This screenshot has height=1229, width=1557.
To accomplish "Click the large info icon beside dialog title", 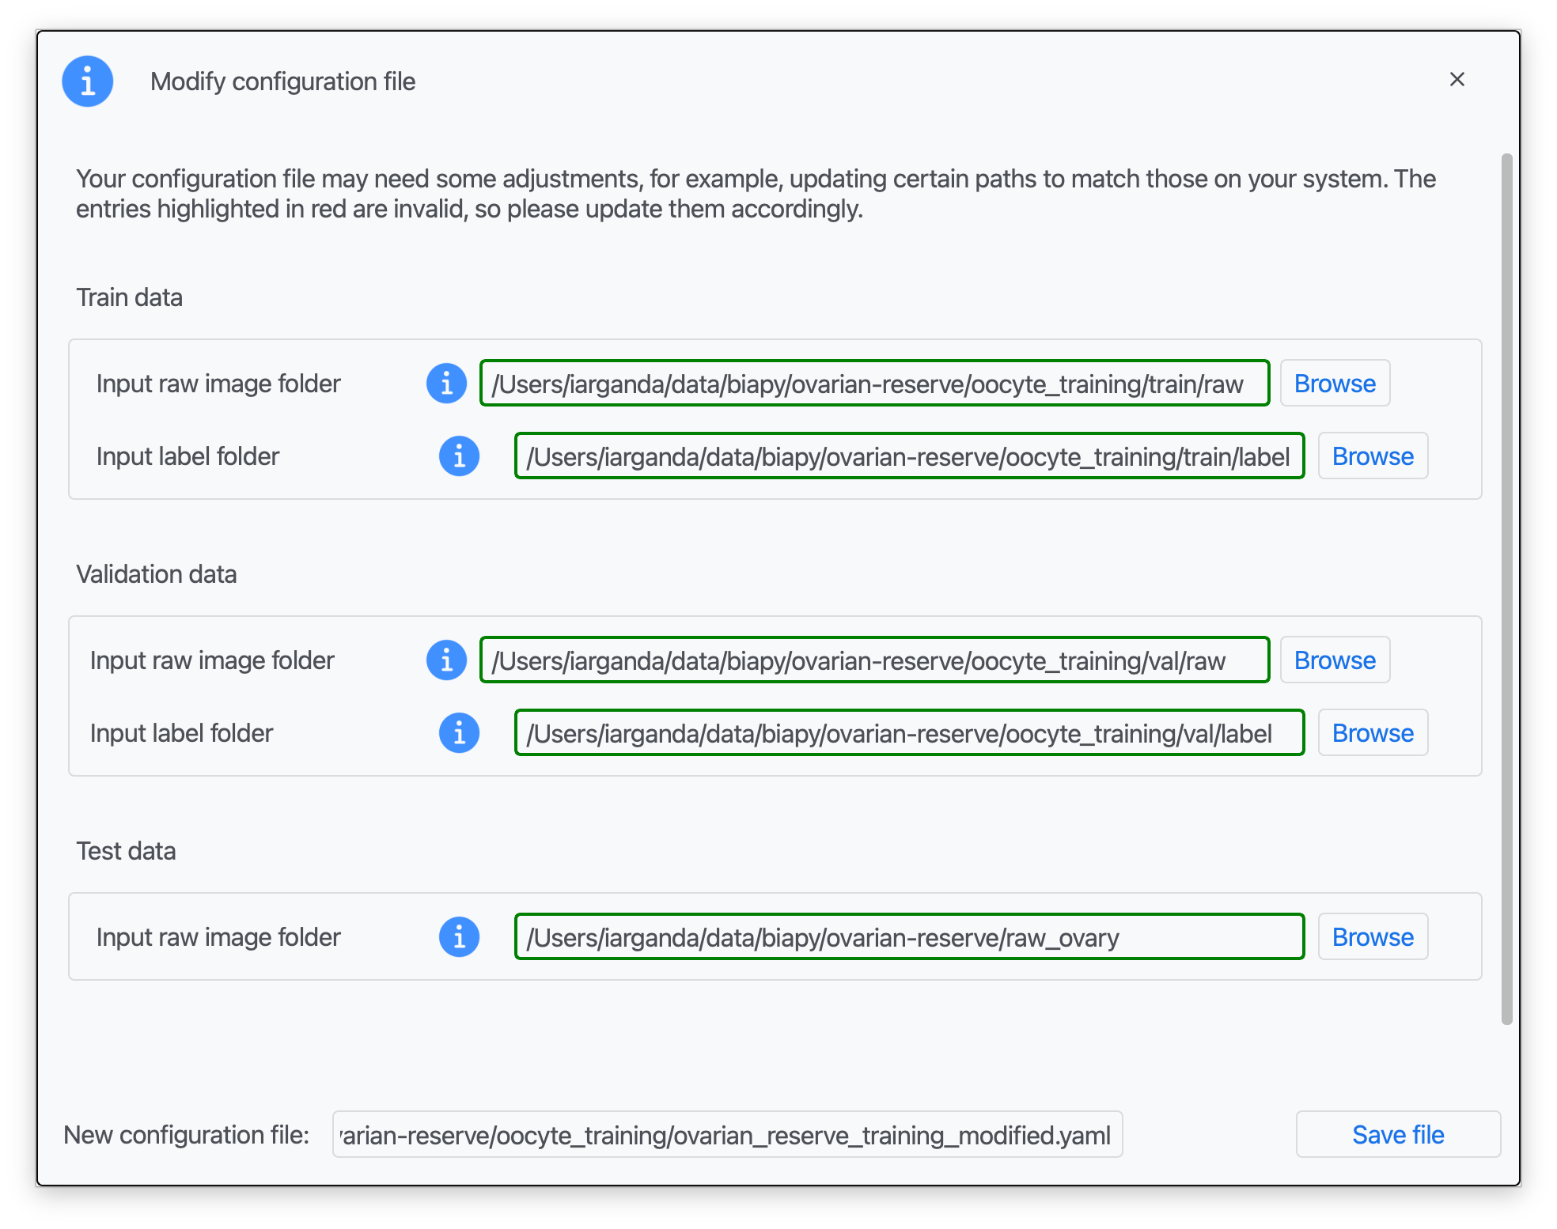I will [x=88, y=81].
